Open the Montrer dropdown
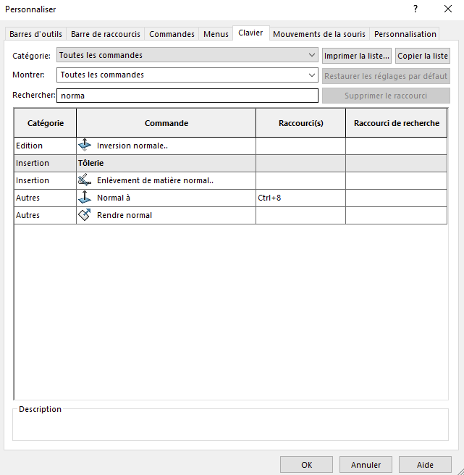The image size is (464, 475). [x=187, y=75]
